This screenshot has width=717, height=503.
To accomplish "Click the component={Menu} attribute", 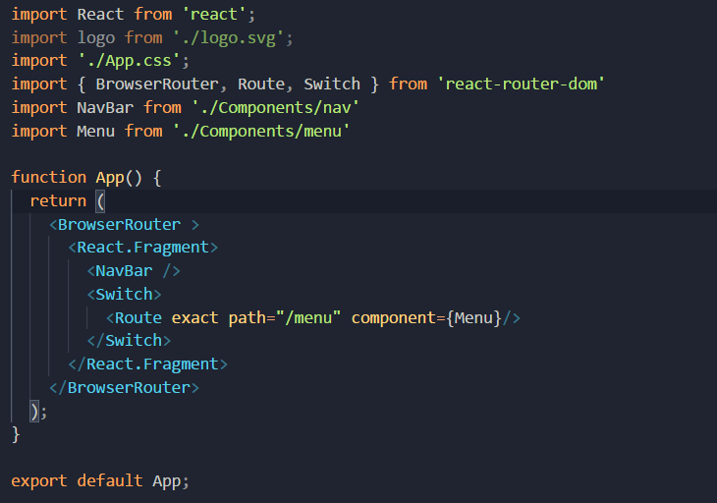I will tap(426, 317).
